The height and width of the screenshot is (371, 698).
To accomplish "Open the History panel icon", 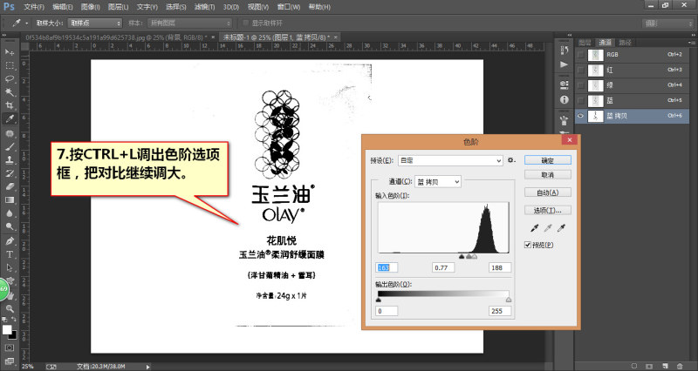I will click(564, 51).
